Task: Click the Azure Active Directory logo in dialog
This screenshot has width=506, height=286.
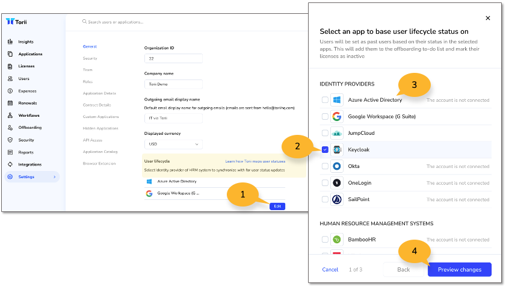Action: tap(336, 100)
